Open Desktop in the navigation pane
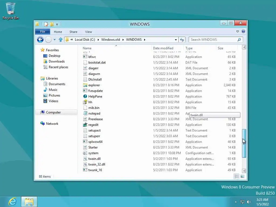 tap(54, 56)
